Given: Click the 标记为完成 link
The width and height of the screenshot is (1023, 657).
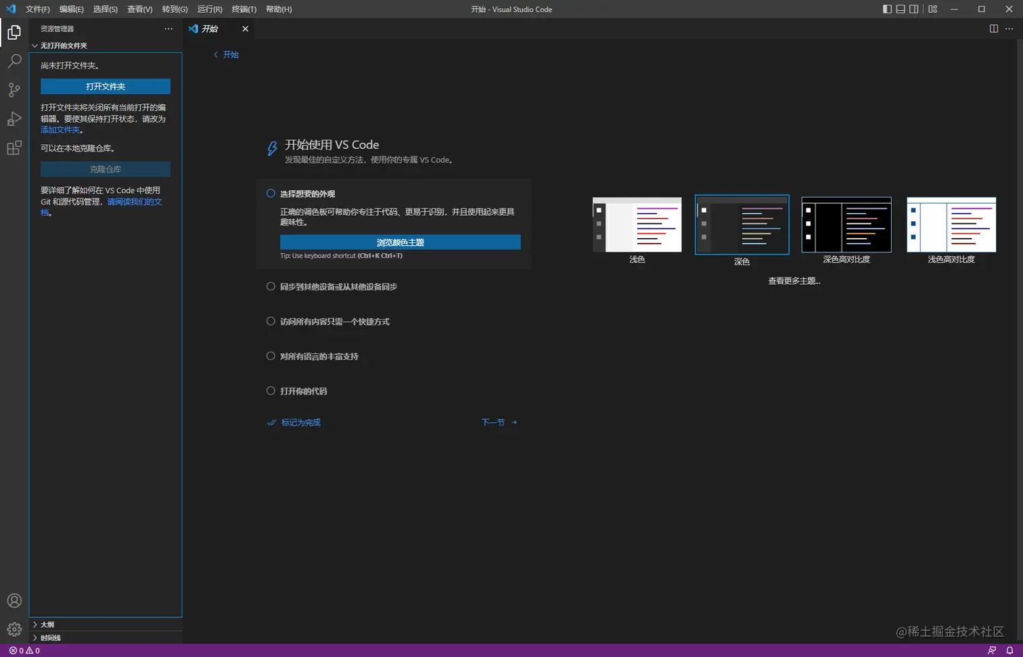Looking at the screenshot, I should 301,422.
